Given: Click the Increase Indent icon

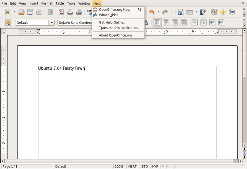Looking at the screenshot, I should click(x=221, y=23).
